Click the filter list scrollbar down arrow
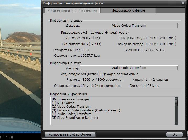188x140 pixels. point(176,123)
